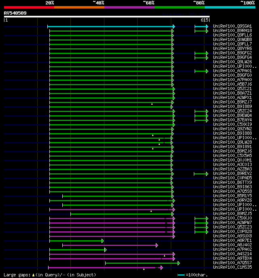The width and height of the screenshot is (259, 278).
Task: Select the UniRef100_Q9ZVN2 label
Action: pyautogui.click(x=232, y=129)
